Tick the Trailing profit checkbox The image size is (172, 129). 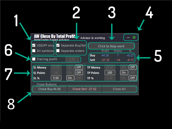click(34, 59)
